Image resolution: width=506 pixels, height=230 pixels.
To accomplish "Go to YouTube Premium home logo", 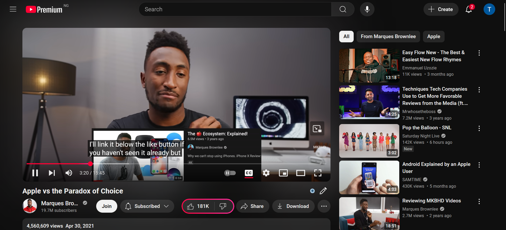I will click(x=44, y=9).
